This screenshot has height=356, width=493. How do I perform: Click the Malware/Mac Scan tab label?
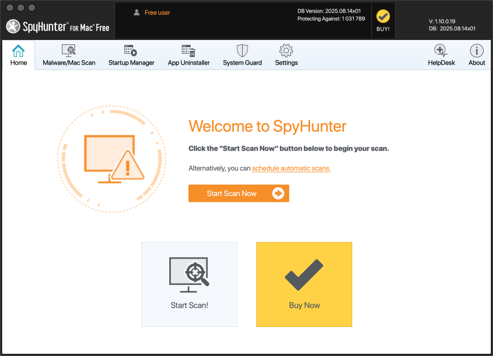pyautogui.click(x=69, y=63)
